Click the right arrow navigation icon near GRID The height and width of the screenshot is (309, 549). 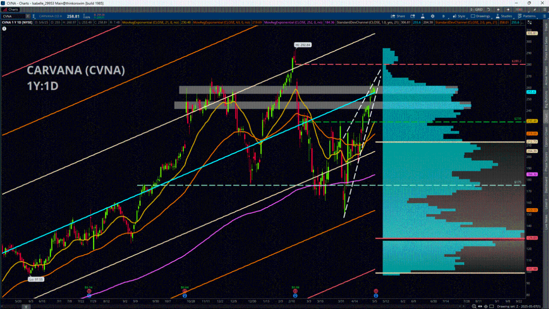[x=509, y=9]
